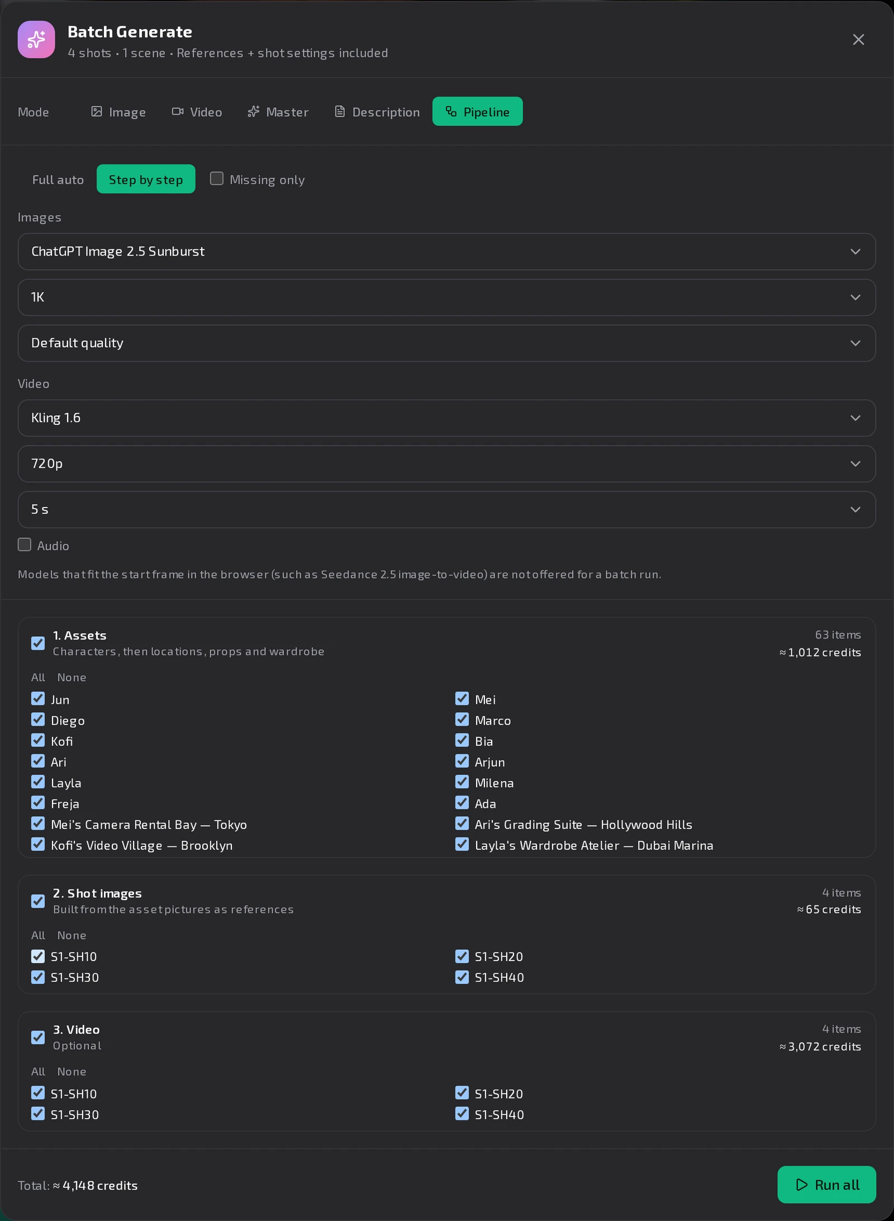Uncheck the 1. Assets step checkbox
Image resolution: width=894 pixels, height=1221 pixels.
[x=38, y=643]
